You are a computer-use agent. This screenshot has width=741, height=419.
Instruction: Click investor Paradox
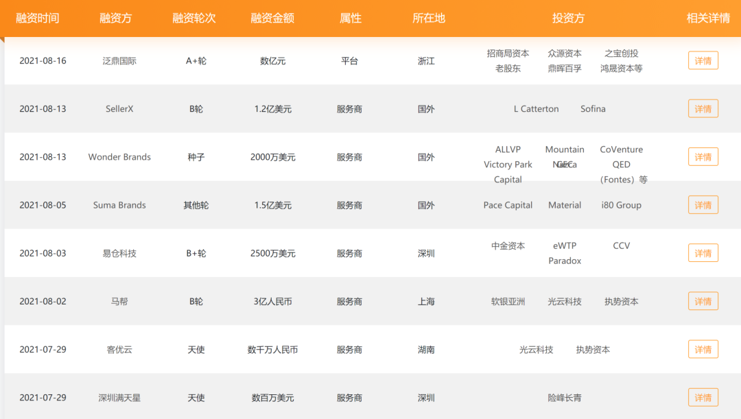[565, 261]
